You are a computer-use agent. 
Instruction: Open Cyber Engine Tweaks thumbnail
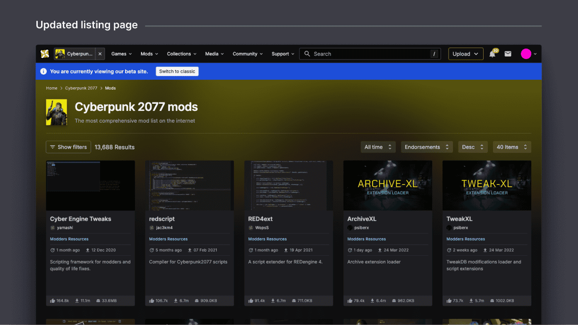click(x=90, y=185)
